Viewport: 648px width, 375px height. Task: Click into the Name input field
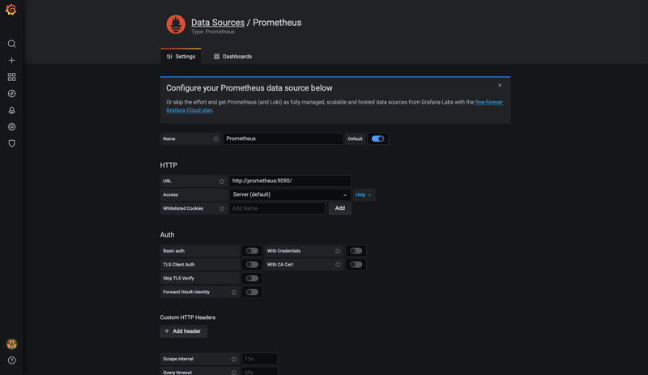click(x=283, y=139)
